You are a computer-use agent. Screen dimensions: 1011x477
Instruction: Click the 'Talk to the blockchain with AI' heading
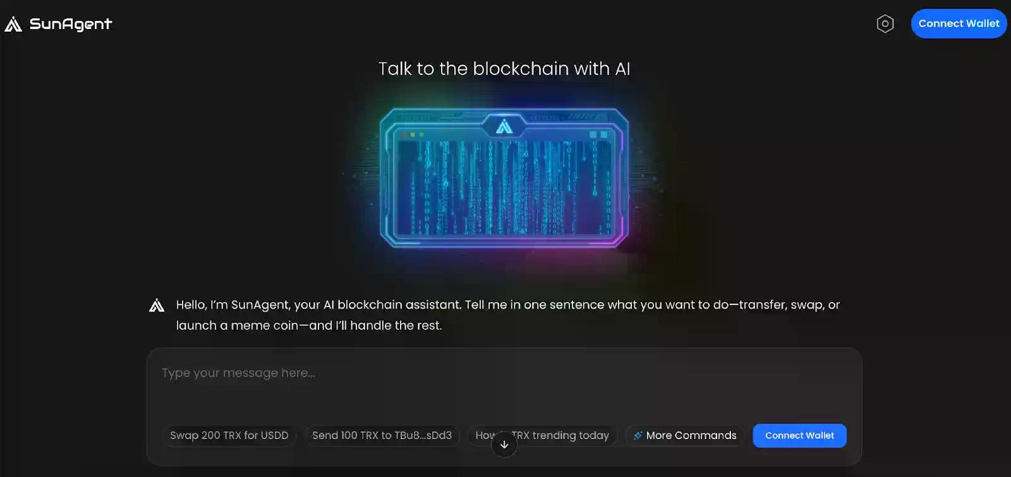click(x=504, y=68)
